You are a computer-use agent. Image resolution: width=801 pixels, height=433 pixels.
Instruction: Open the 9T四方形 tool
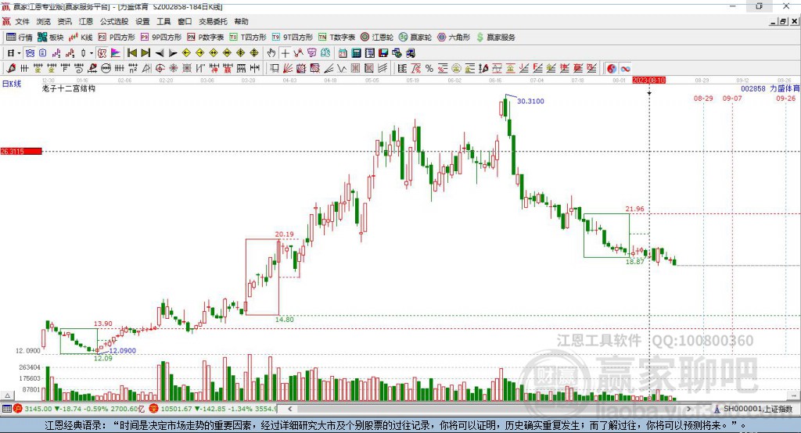(293, 38)
